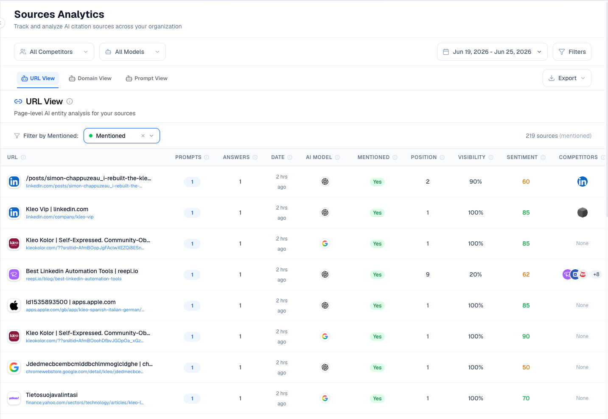This screenshot has height=419, width=608.
Task: Click the collapse sidebar chevron at left edge
Action: pyautogui.click(x=2, y=23)
